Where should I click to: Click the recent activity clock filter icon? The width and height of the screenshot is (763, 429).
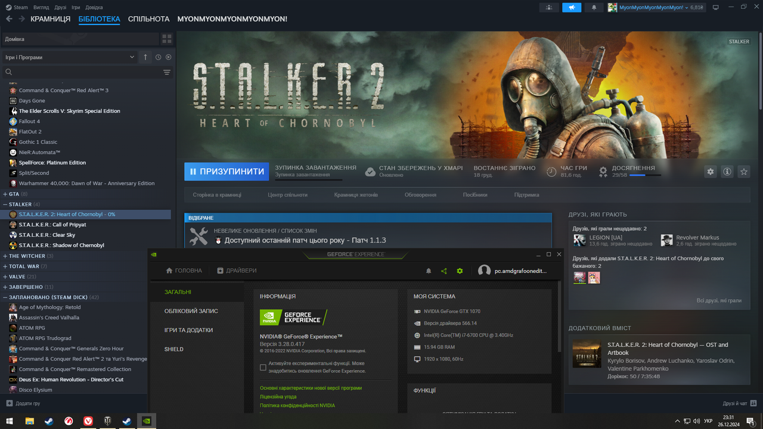tap(158, 57)
